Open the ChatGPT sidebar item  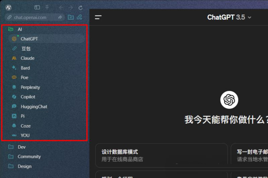(x=47, y=39)
